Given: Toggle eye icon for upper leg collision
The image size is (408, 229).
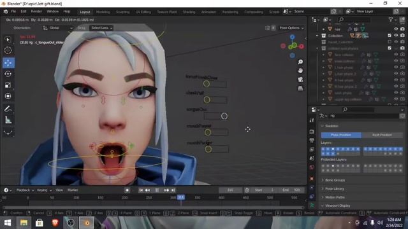Looking at the screenshot, I should (x=396, y=99).
